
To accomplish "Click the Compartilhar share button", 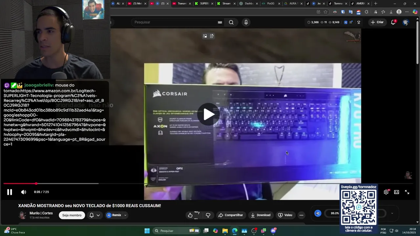I will pyautogui.click(x=231, y=215).
